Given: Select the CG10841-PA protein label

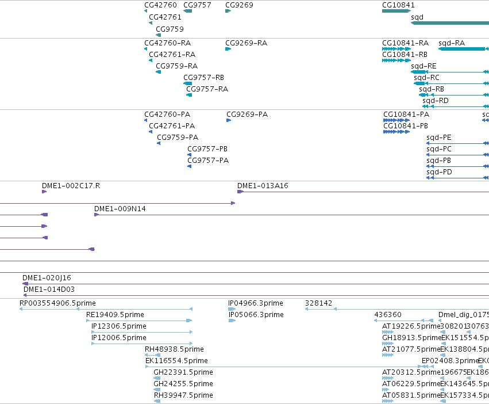Looking at the screenshot, I should pyautogui.click(x=406, y=115).
